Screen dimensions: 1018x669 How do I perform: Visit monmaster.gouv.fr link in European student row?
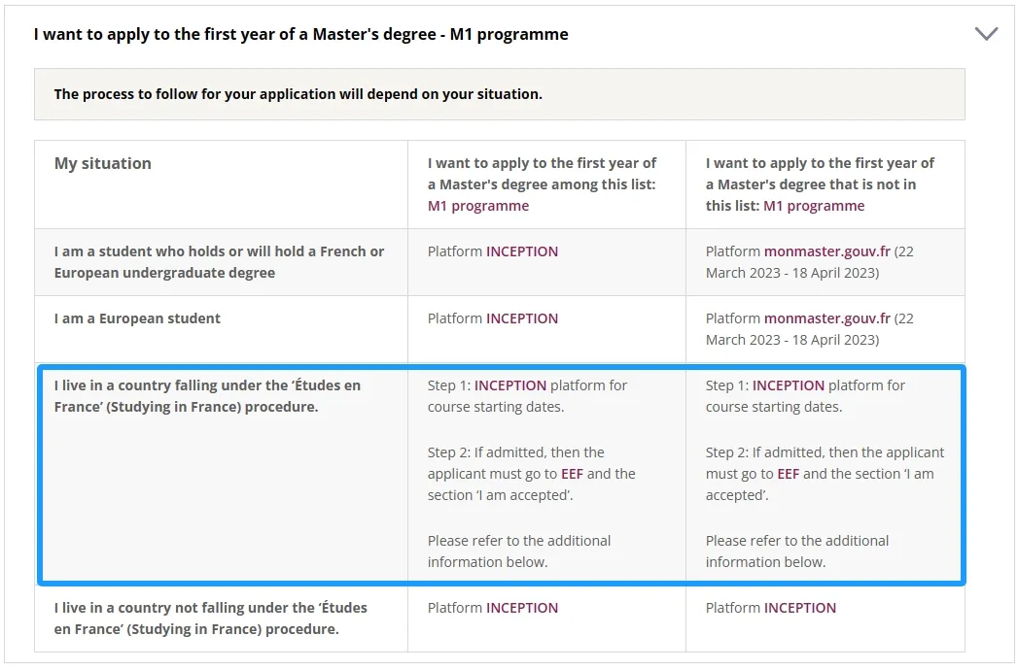click(x=826, y=318)
